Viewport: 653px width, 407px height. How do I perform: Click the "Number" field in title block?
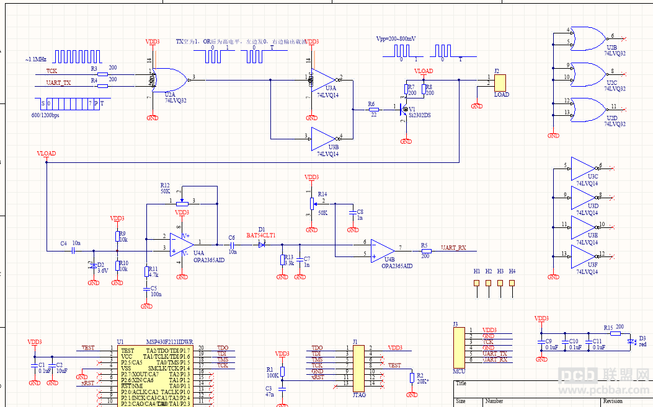pos(494,401)
